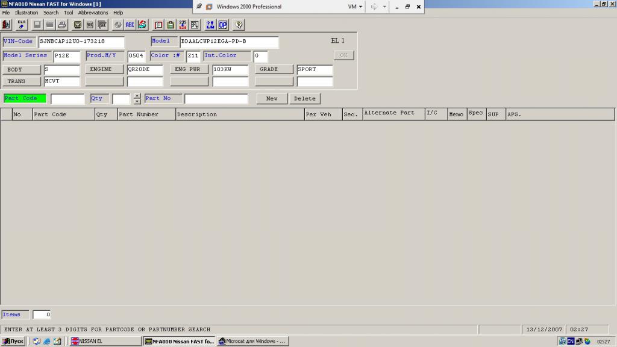Click the pin icon in VM bar
The width and height of the screenshot is (617, 347).
(199, 6)
